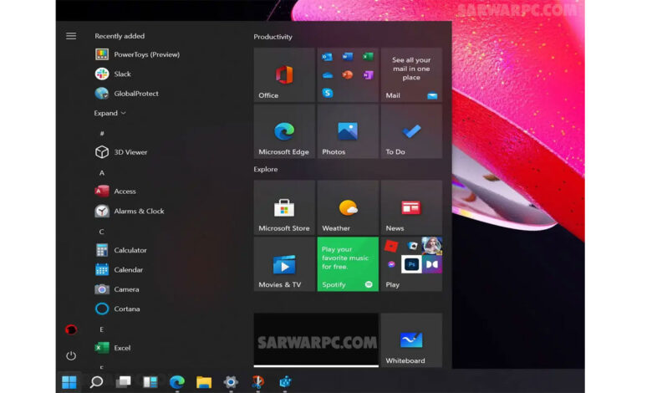Viewport: 652px width, 393px height.
Task: Open PowerPoint in the Office apps folder tile
Action: (x=348, y=75)
